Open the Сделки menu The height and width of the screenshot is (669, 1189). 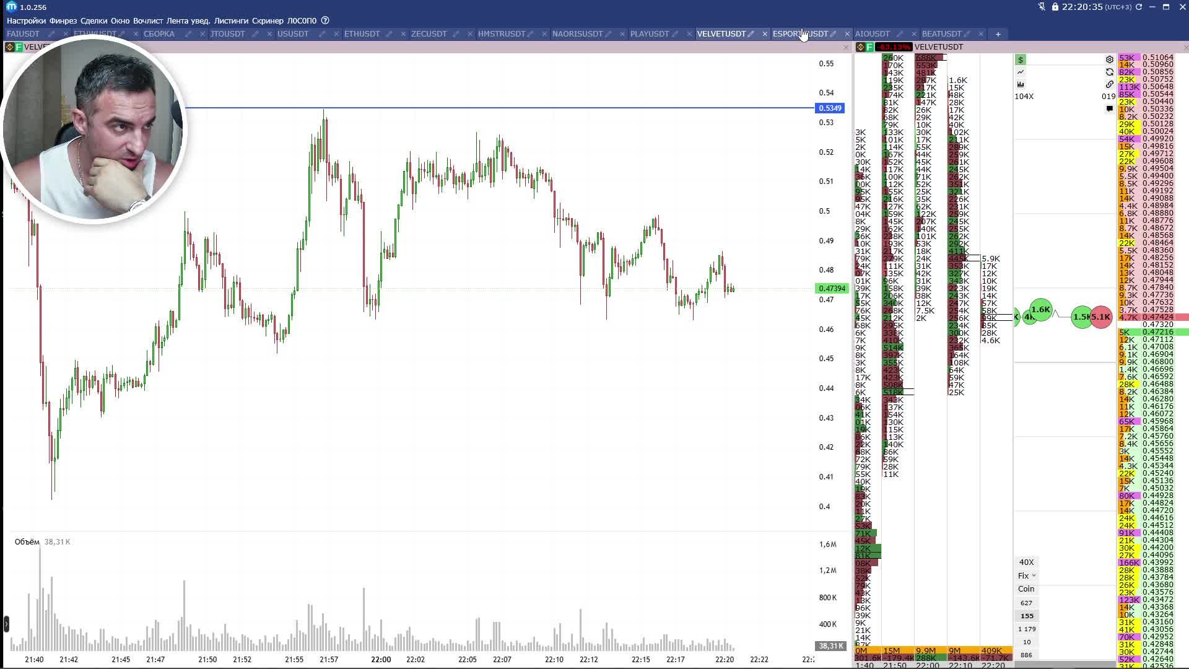[x=94, y=20]
